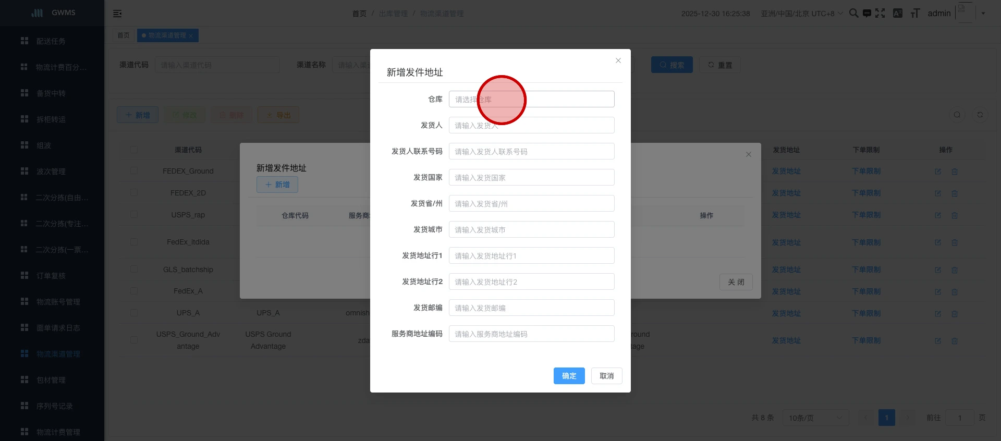Toggle the sidebar collapse hamburger icon

(117, 14)
